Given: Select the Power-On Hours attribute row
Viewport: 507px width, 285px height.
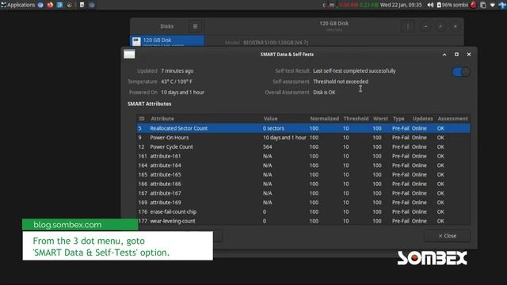Looking at the screenshot, I should (303, 138).
